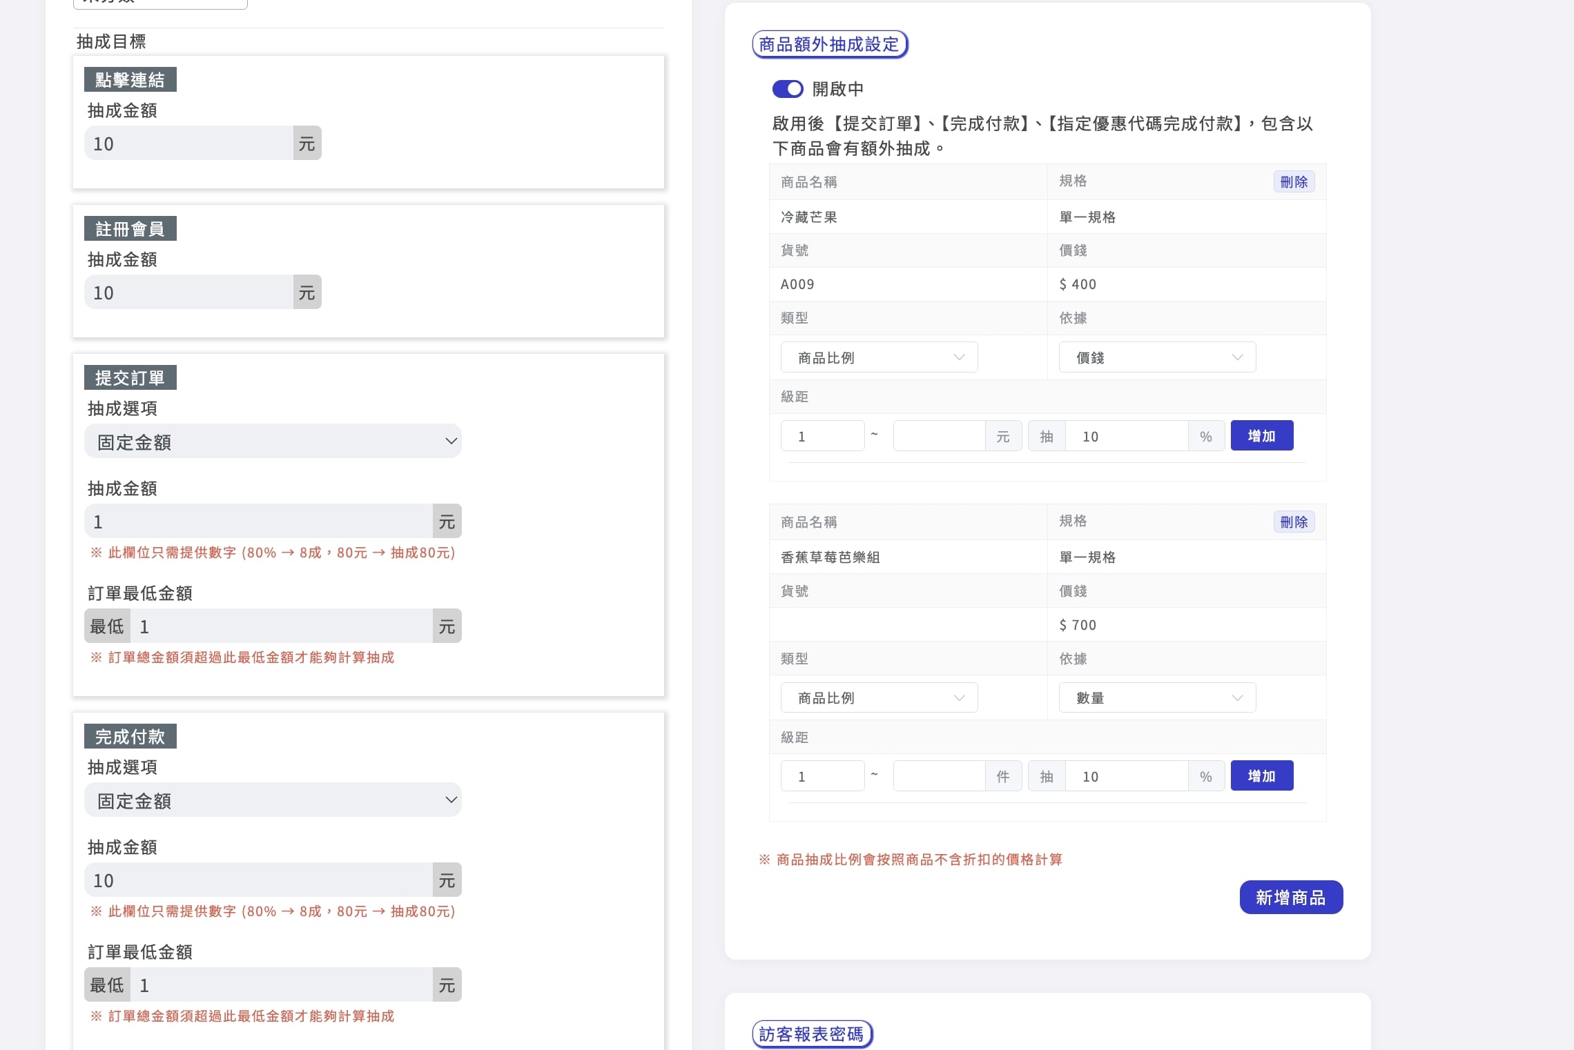
Task: Click 冷藏芒果 commission percent field
Action: point(1127,436)
